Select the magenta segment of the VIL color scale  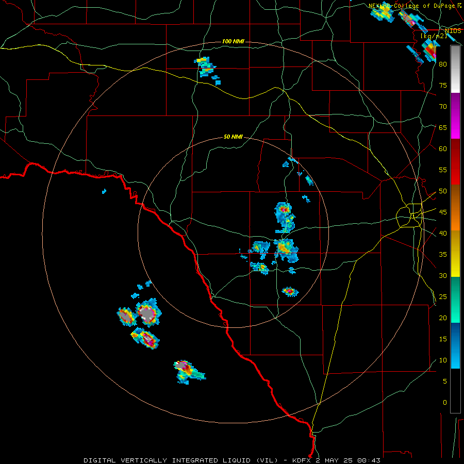click(455, 115)
